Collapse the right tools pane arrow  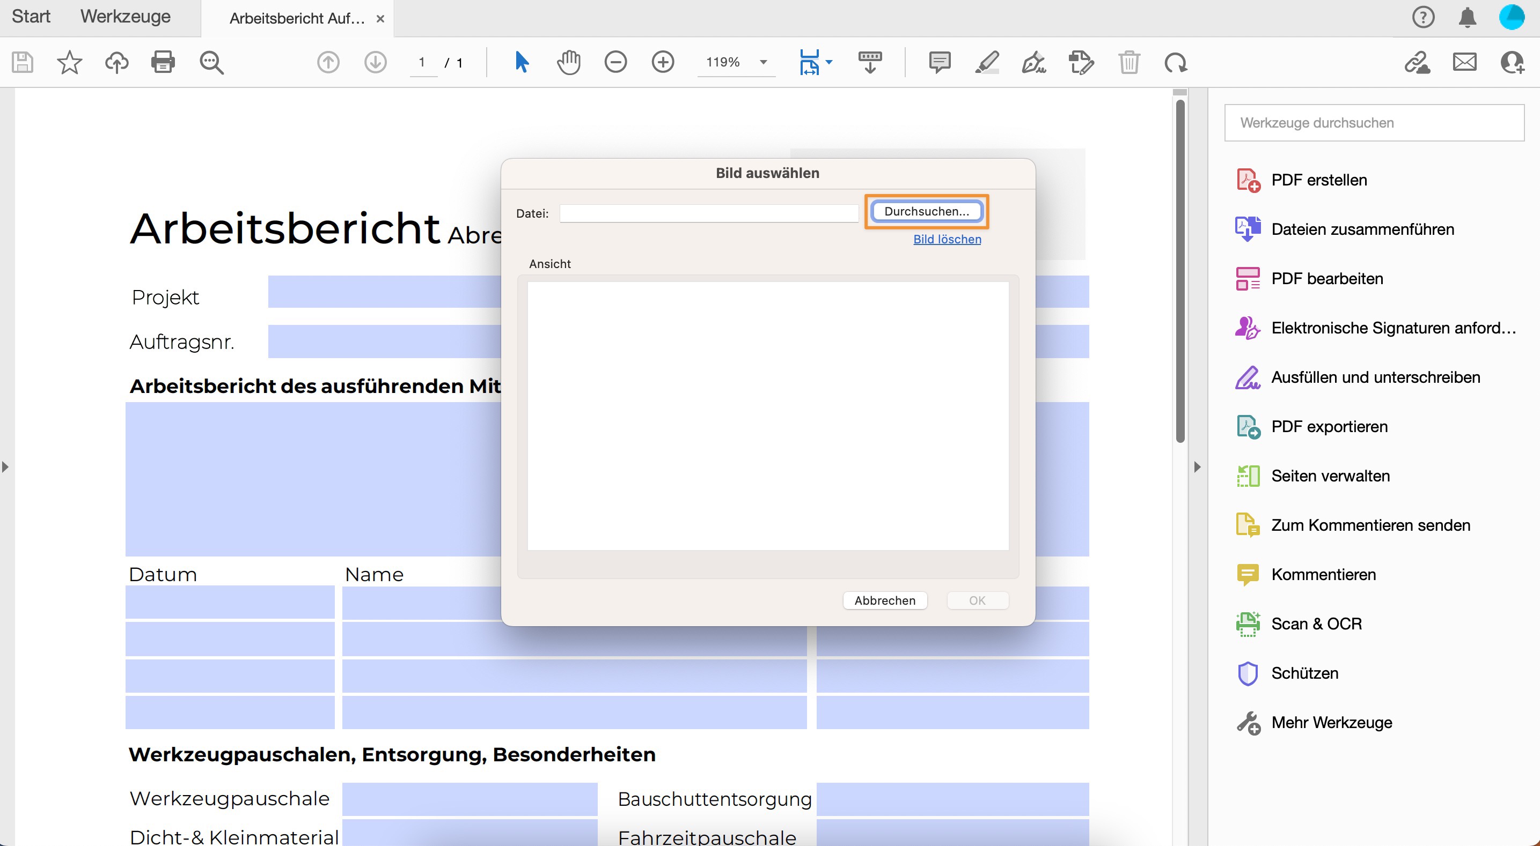click(x=1197, y=466)
